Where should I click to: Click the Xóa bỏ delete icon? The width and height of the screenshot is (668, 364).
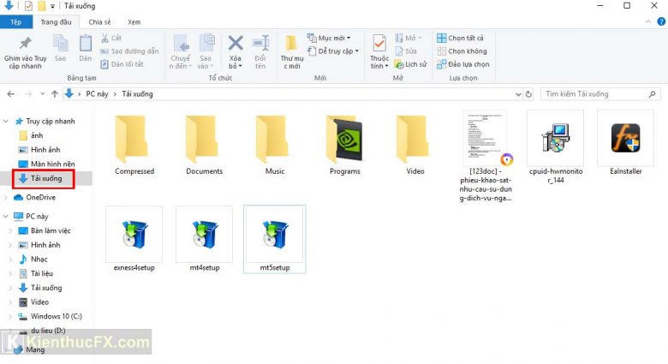click(x=236, y=50)
